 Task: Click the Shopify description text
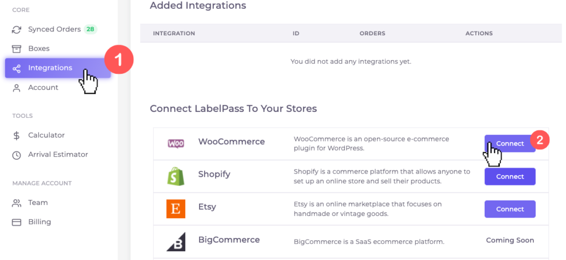point(382,177)
